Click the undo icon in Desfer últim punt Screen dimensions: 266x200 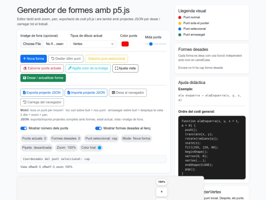[x=53, y=58]
